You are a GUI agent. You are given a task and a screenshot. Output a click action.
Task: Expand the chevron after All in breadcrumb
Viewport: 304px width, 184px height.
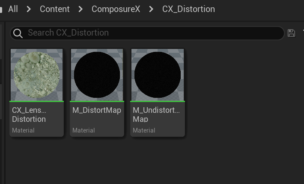tap(29, 9)
